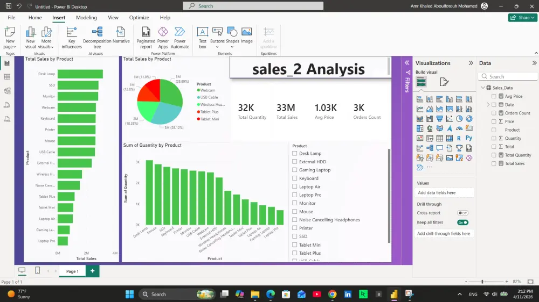
Task: Add a Paginated report visual
Action: click(146, 38)
